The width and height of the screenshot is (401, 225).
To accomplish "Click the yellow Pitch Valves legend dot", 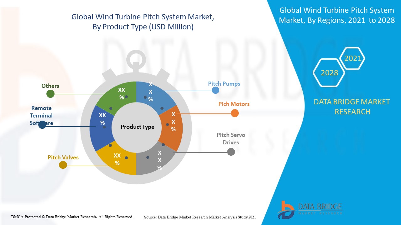I will [x=63, y=165].
